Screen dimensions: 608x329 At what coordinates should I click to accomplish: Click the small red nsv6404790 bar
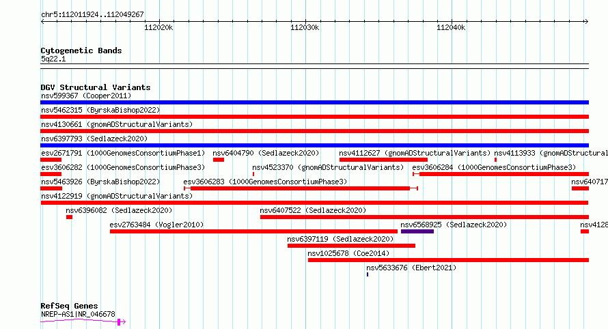click(219, 160)
